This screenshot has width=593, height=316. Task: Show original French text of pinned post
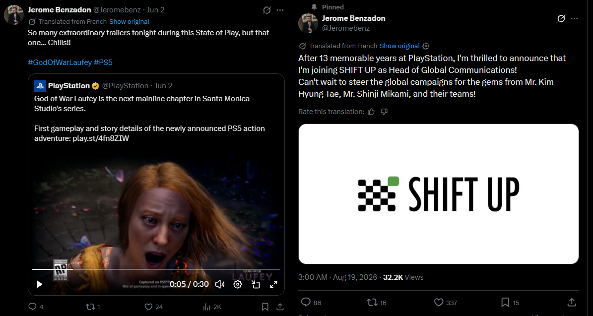tap(399, 46)
